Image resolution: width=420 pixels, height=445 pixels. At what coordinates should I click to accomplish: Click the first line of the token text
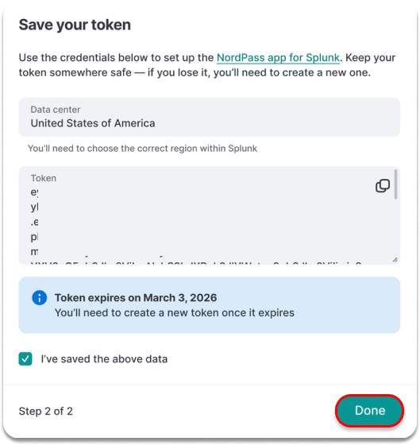coord(34,192)
